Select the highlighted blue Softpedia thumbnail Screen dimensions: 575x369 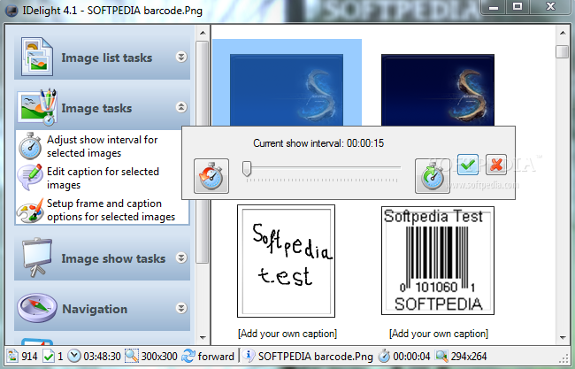287,89
